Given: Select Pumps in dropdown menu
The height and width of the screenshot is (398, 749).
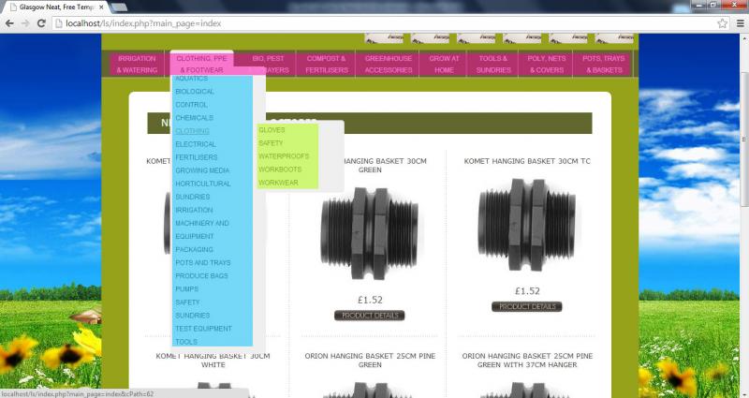Looking at the screenshot, I should (186, 289).
